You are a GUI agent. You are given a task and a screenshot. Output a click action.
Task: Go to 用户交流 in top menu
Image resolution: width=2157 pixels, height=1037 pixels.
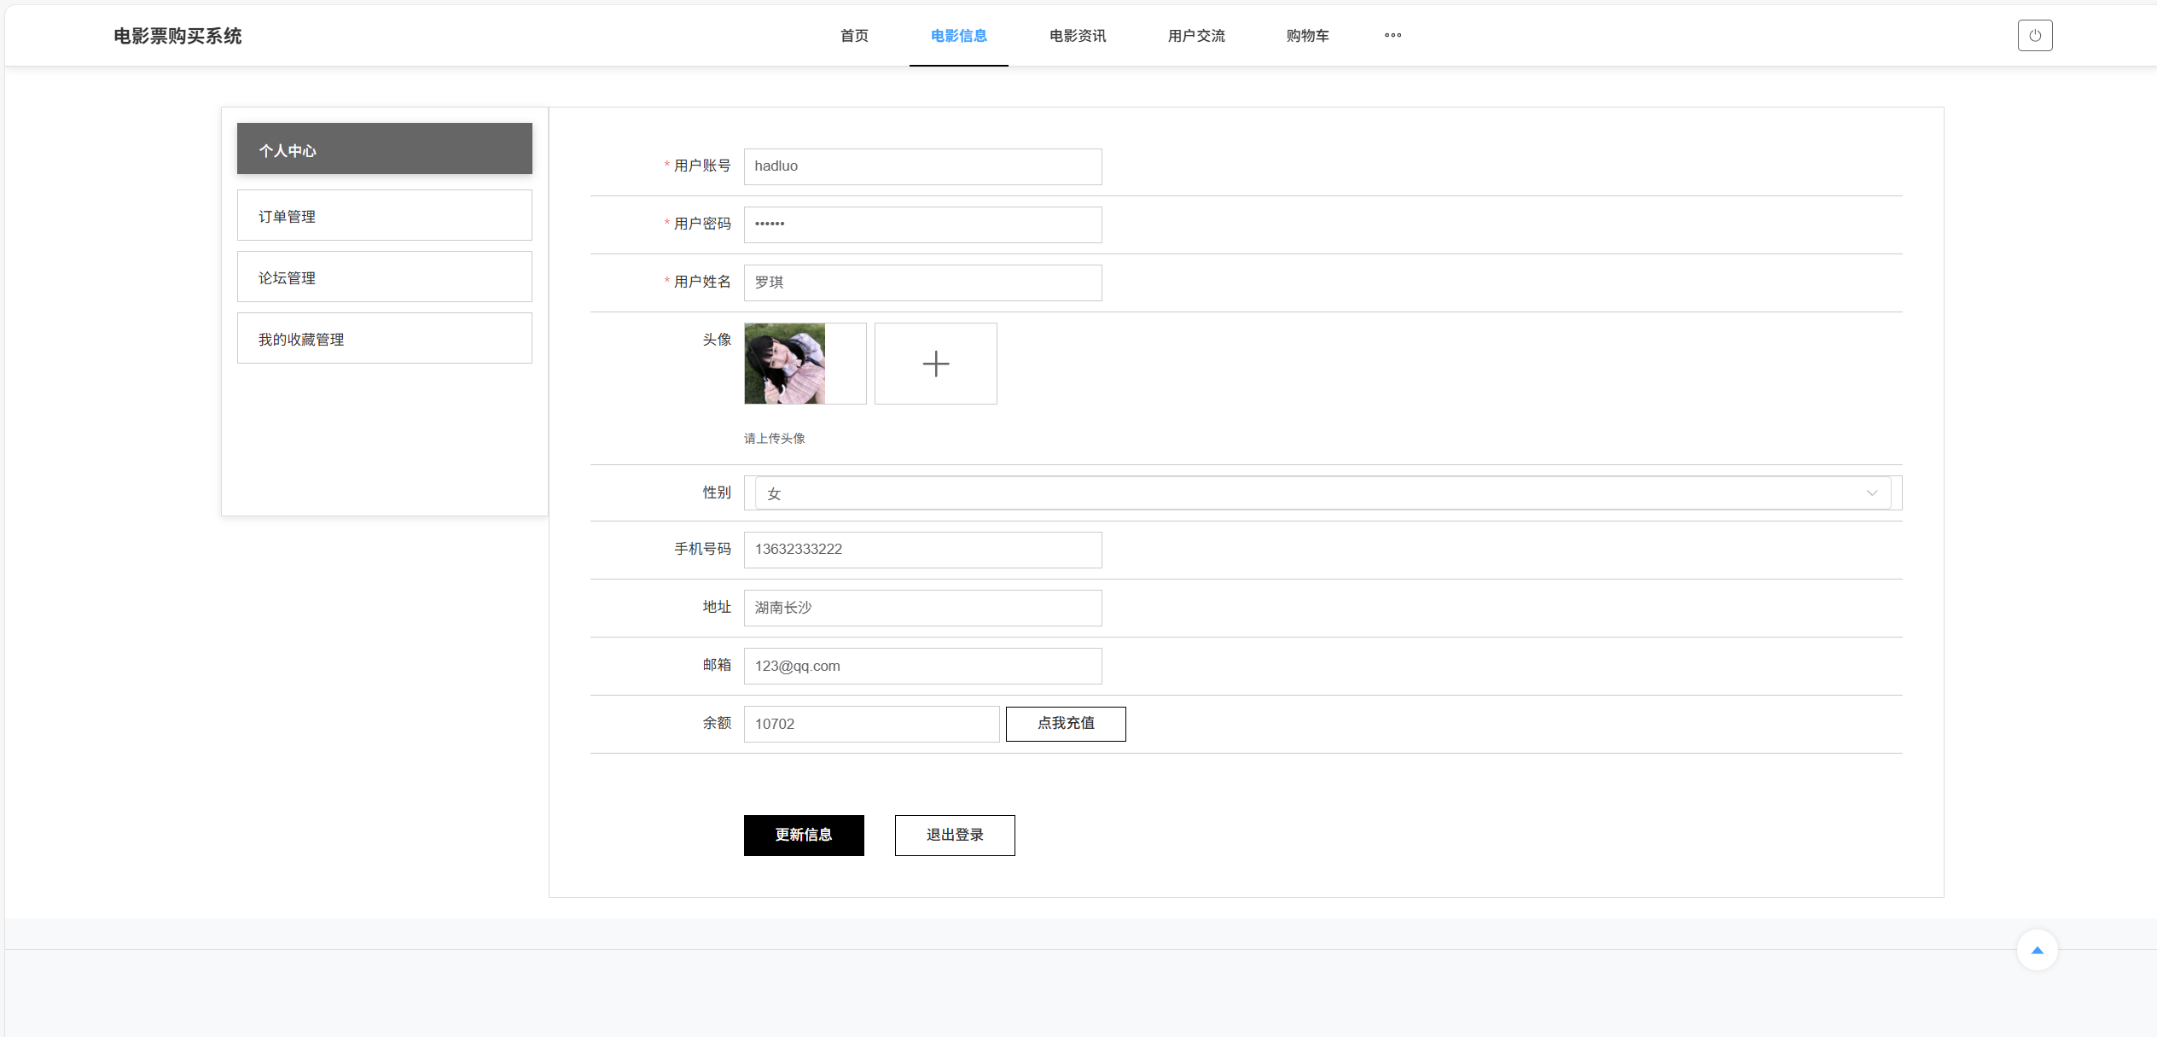point(1195,36)
